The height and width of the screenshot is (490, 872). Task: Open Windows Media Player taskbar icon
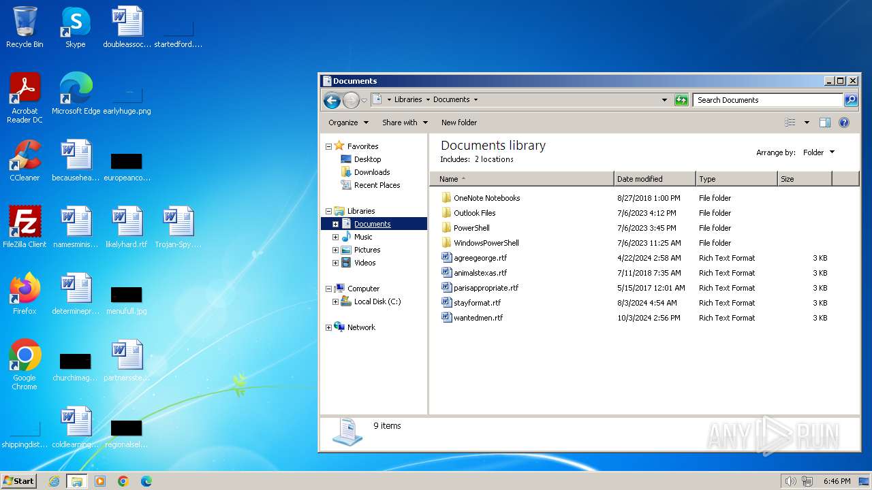[x=100, y=481]
